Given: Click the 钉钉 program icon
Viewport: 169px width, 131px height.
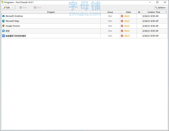Looking at the screenshot, I should click(3, 31).
